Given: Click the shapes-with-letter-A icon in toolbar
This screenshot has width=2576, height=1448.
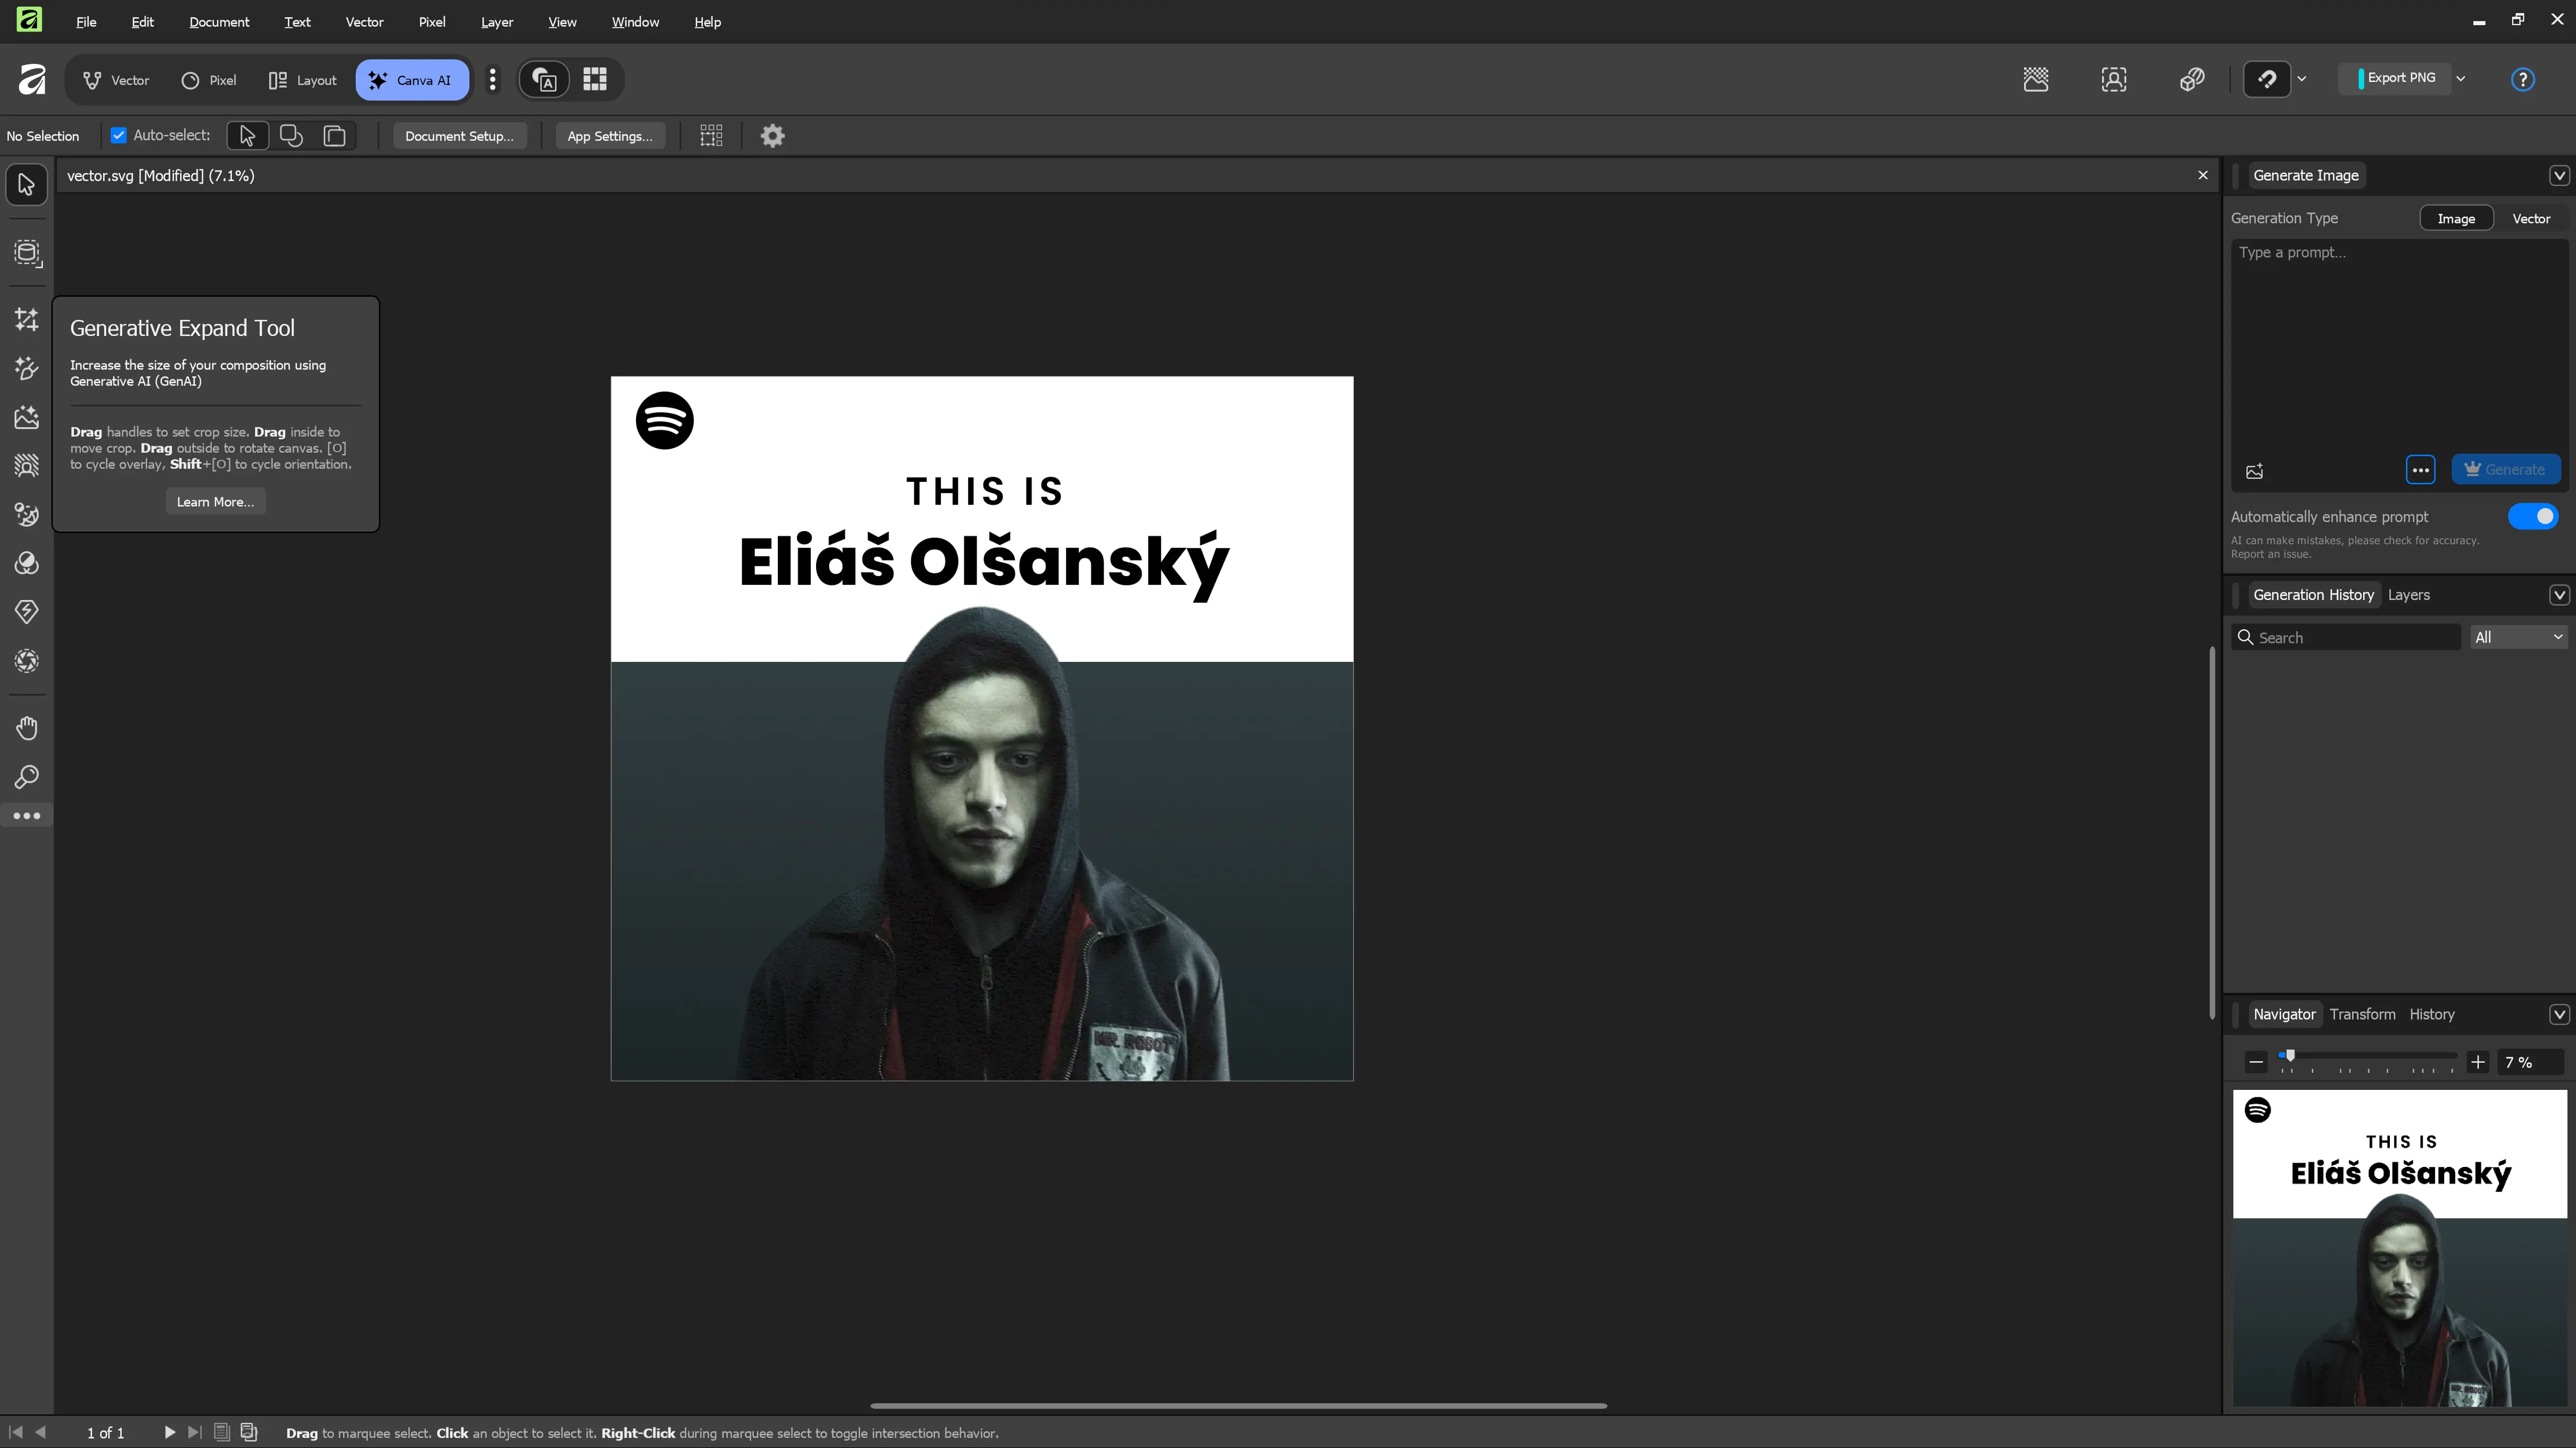Looking at the screenshot, I should [x=545, y=79].
